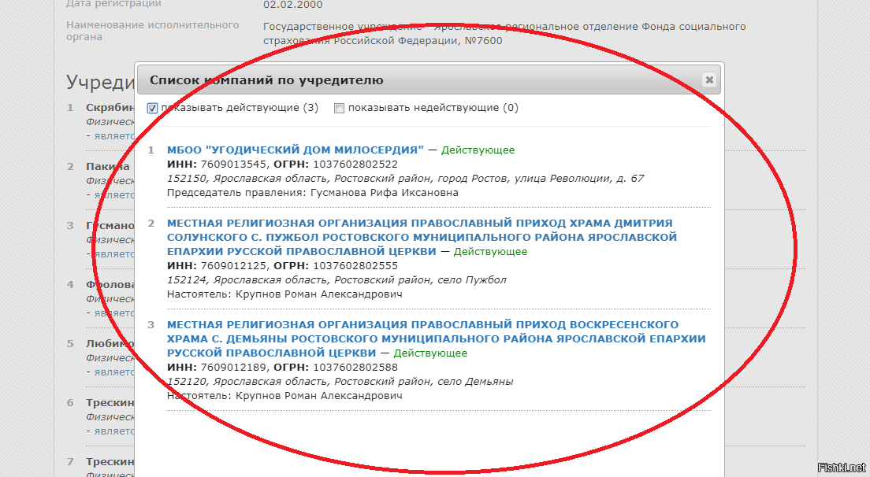Select founder Пакина in the founders list
Screen dimensions: 870x477
coord(108,166)
